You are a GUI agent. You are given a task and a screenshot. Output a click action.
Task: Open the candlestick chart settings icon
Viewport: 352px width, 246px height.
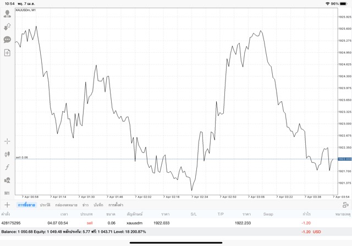point(7,155)
